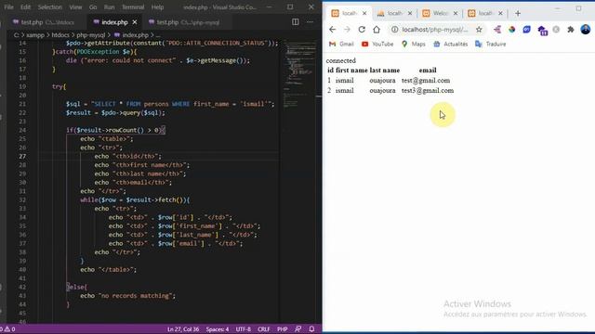Click the php-mysql breadcrumb segment

click(x=91, y=35)
